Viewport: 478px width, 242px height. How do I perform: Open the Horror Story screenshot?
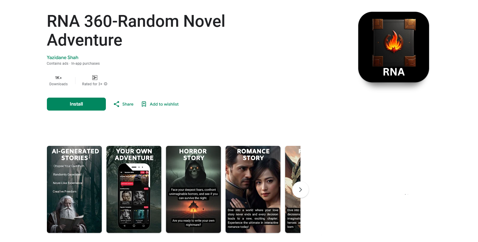click(193, 189)
